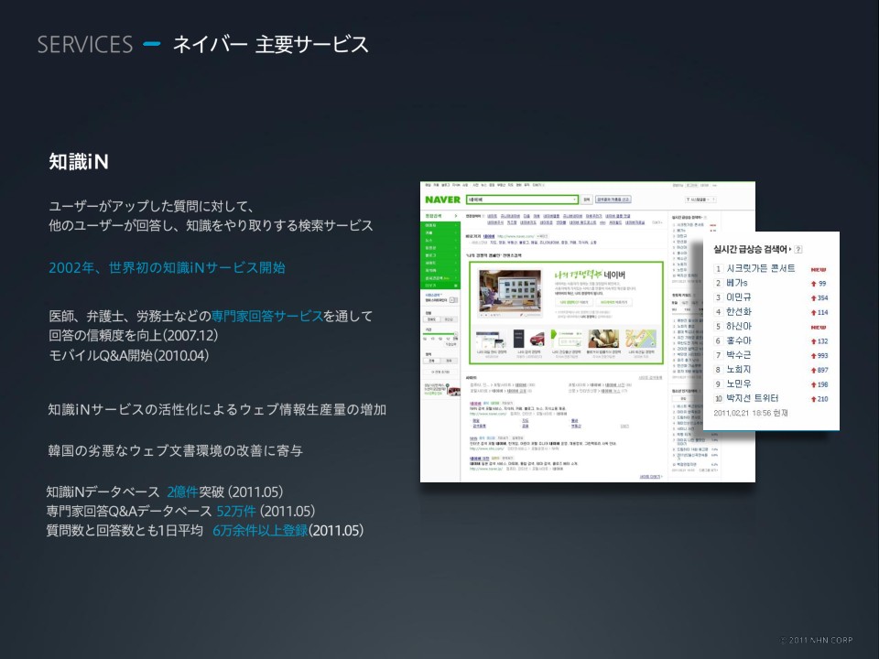Click the rank number 1 box
Image resolution: width=879 pixels, height=659 pixels.
[718, 269]
